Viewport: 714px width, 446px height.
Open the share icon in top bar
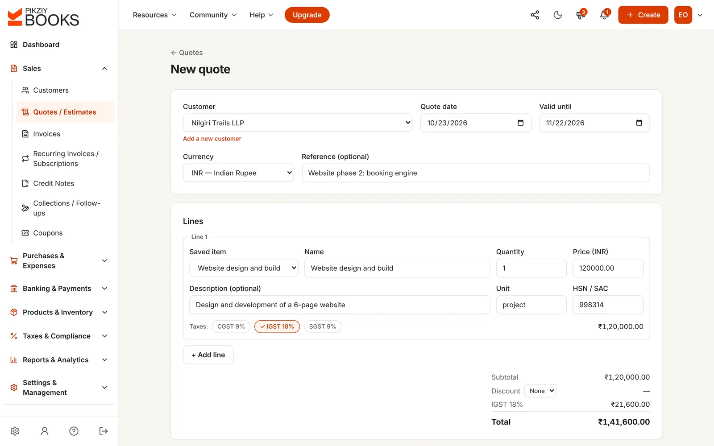535,15
